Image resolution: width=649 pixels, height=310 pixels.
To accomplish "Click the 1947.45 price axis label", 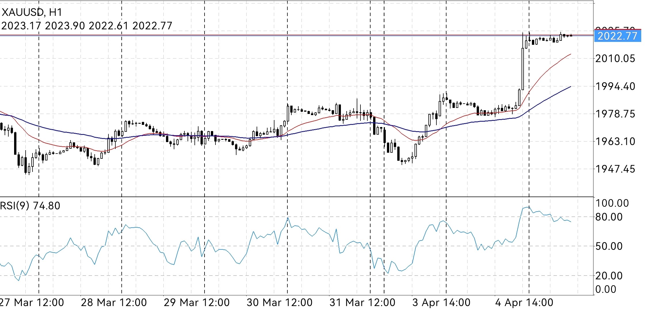I will (x=615, y=169).
